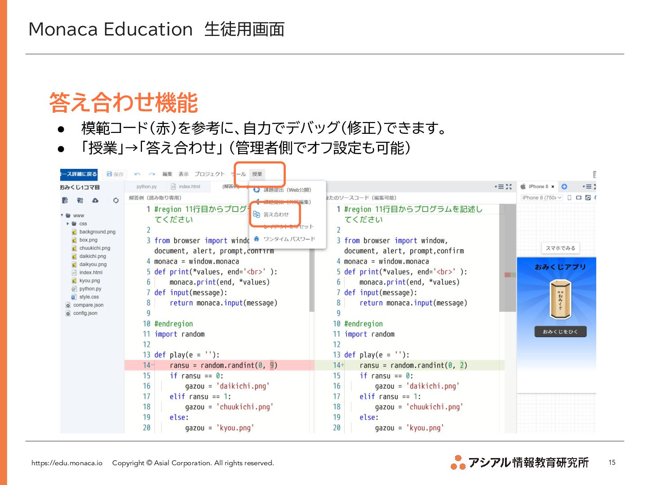The image size is (647, 485).
Task: Click the https://edu.monaca.io footer link
Action: point(67,463)
